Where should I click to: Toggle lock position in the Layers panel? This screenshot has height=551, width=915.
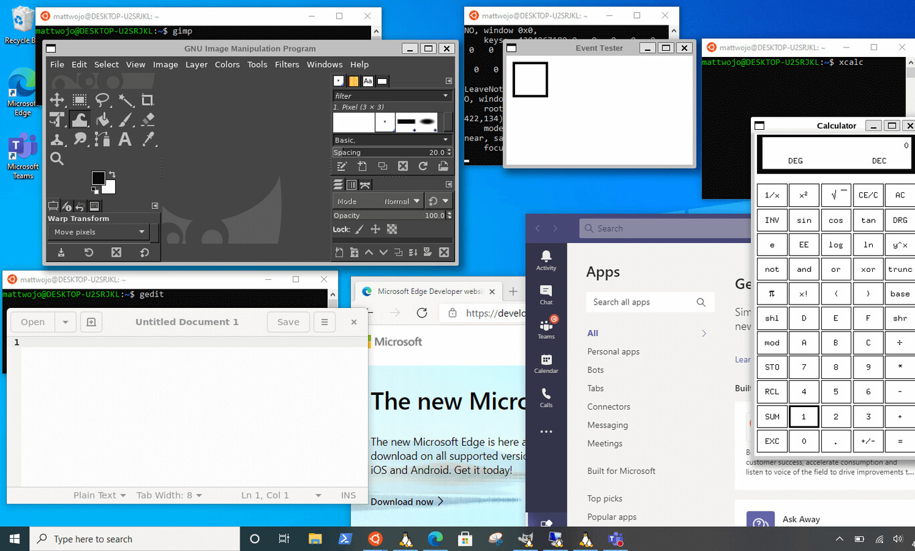376,229
